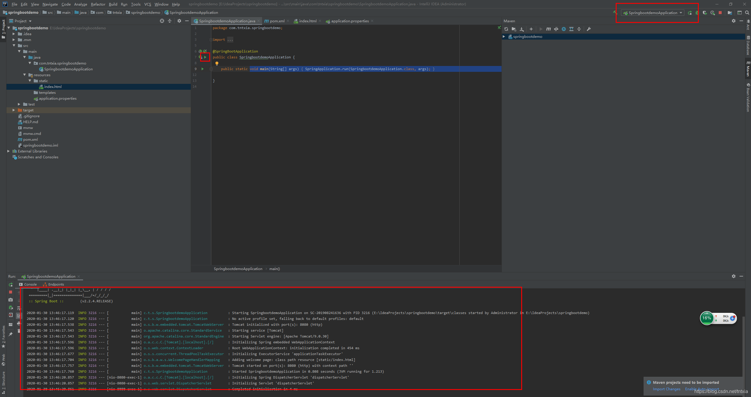This screenshot has height=397, width=751.
Task: Click the Execute Maven Goal 'm' icon
Action: pyautogui.click(x=548, y=29)
